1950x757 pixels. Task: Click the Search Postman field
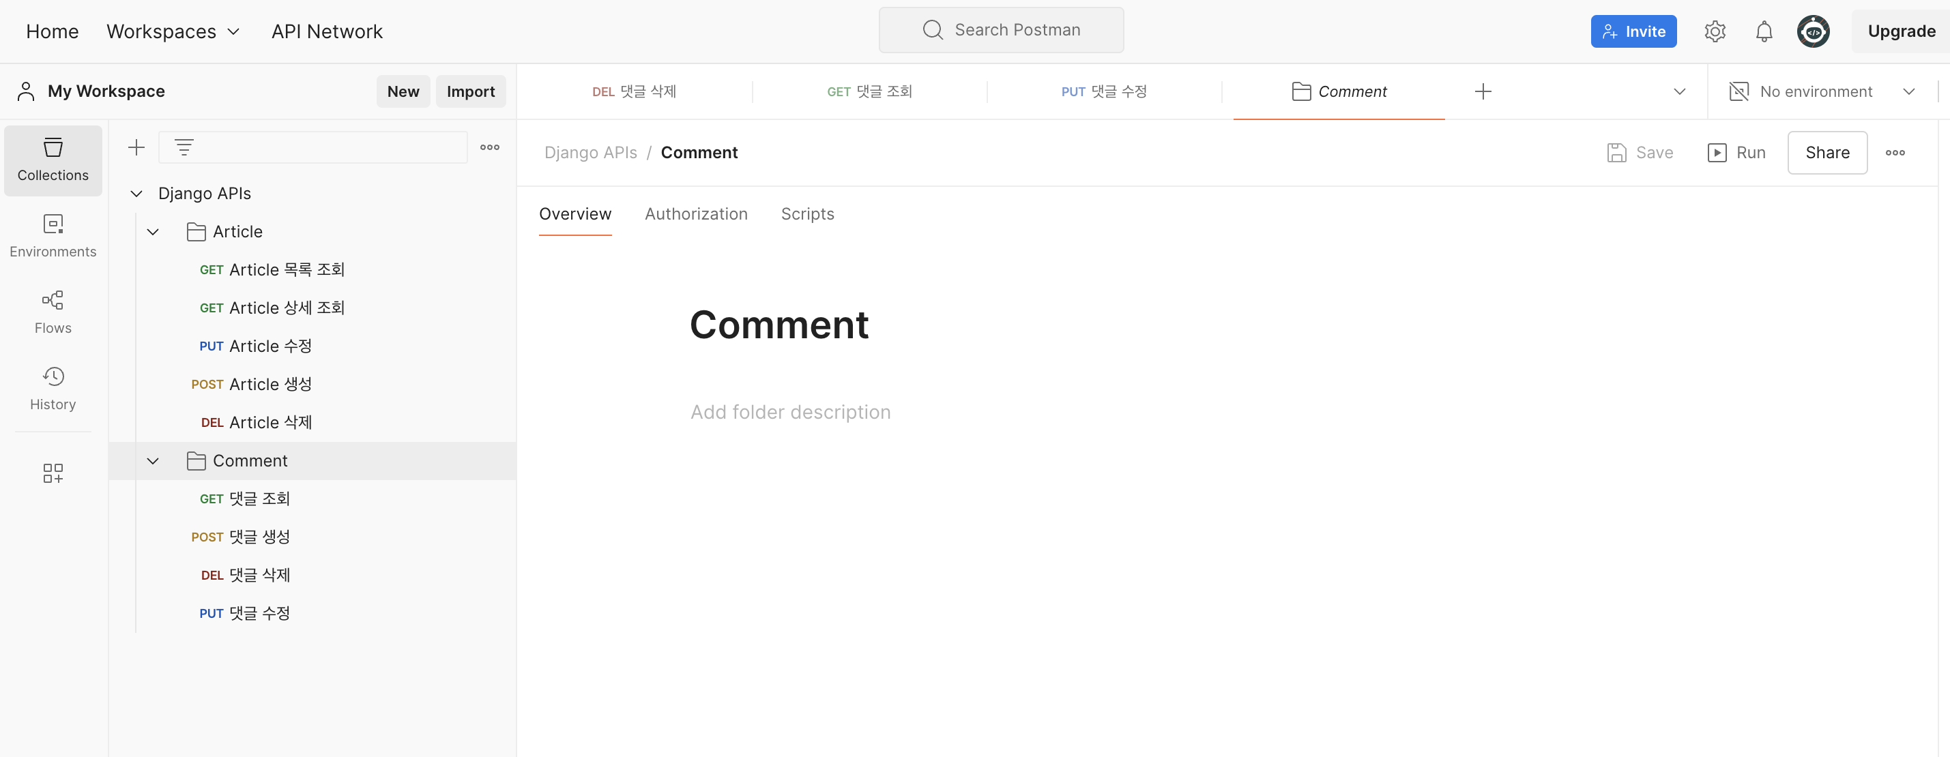1001,30
